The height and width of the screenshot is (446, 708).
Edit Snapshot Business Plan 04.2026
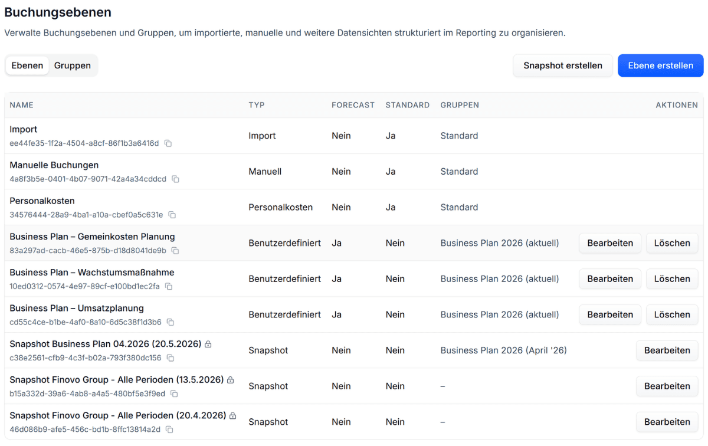coord(667,350)
